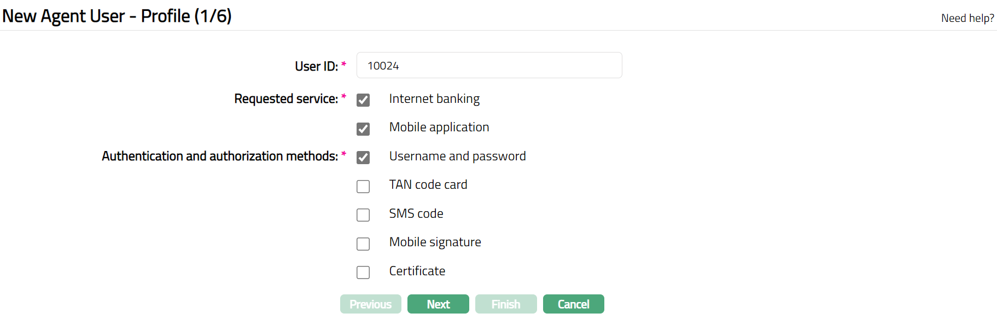Screen dimensions: 997x319
Task: Click the User ID input field
Action: (489, 66)
